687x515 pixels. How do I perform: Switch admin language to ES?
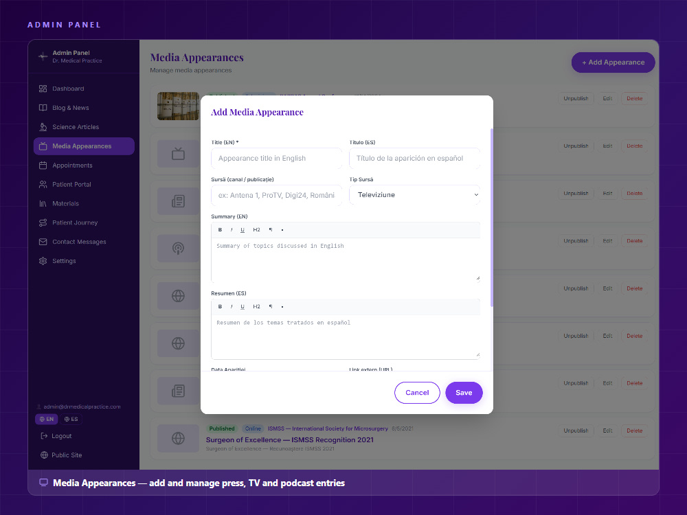(71, 419)
